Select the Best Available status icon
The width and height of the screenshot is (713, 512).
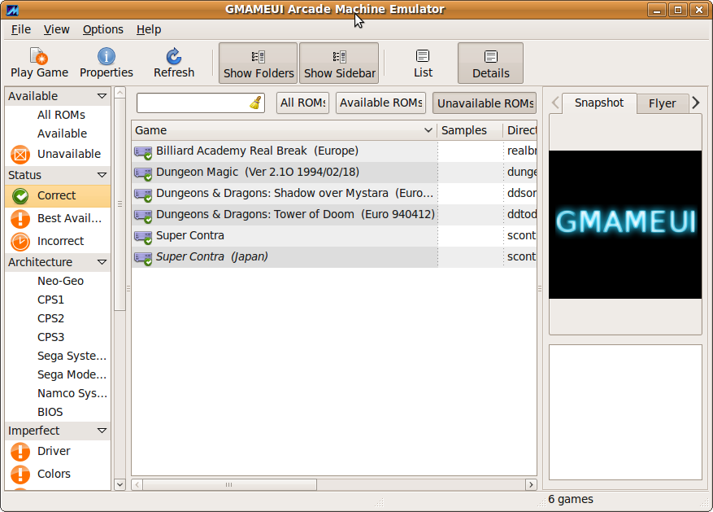tap(20, 218)
